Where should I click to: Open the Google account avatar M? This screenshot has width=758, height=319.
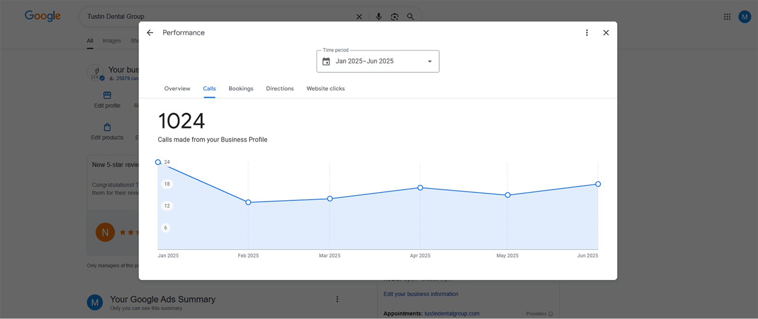(x=745, y=17)
